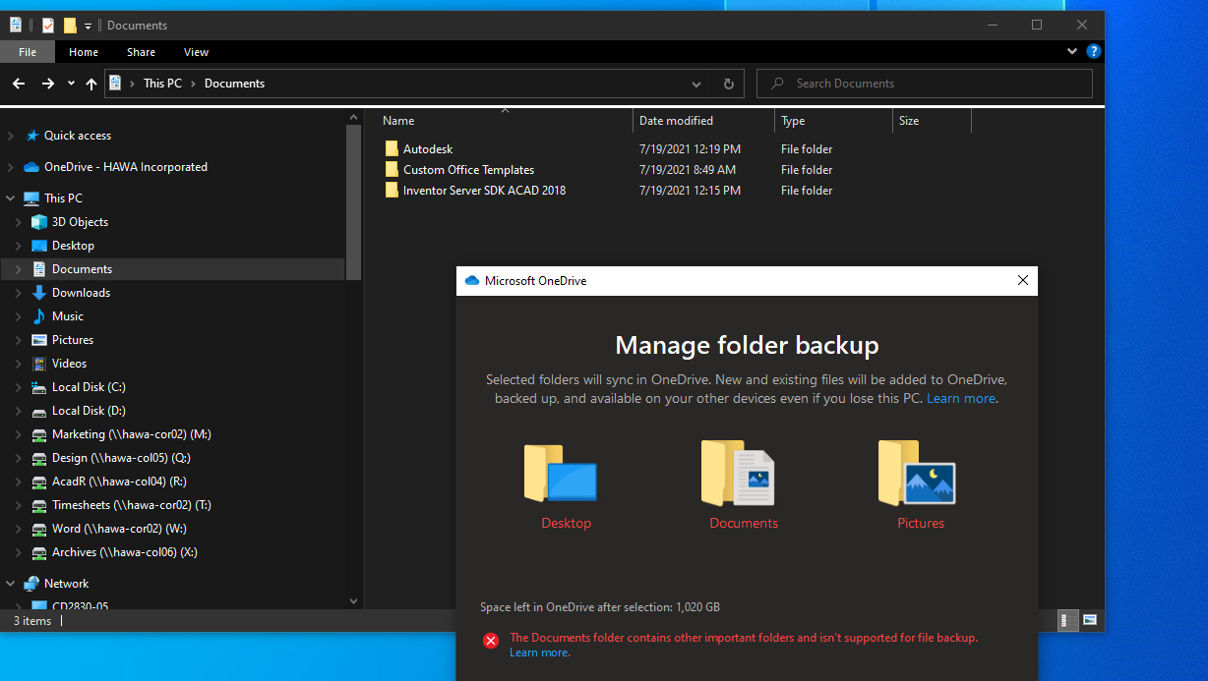The width and height of the screenshot is (1208, 681).
Task: Click the Inventor Server SDK folder icon
Action: (392, 191)
